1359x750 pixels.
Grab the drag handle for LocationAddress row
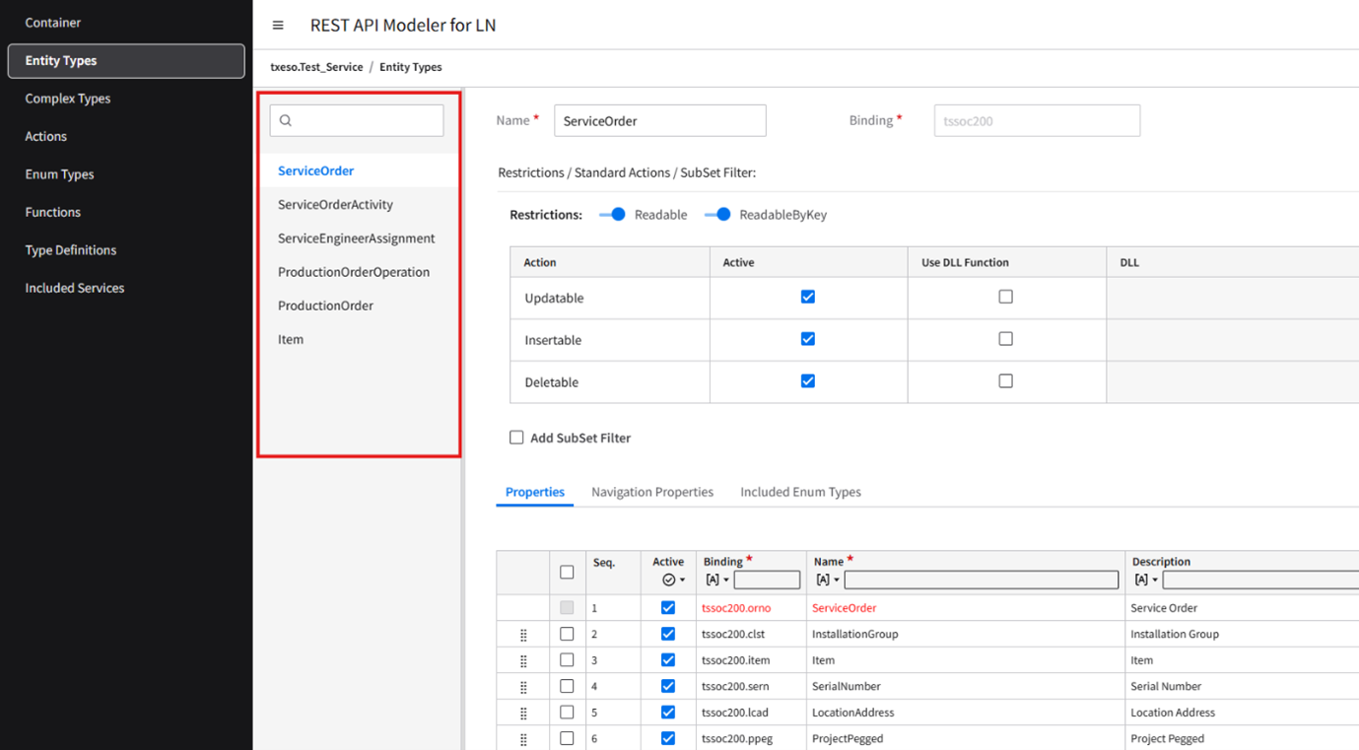[523, 713]
